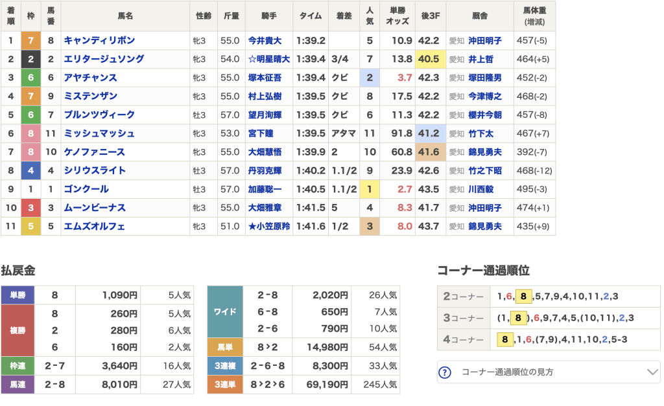Click the 2.7 favorite odds value
The height and width of the screenshot is (406, 664).
[405, 190]
